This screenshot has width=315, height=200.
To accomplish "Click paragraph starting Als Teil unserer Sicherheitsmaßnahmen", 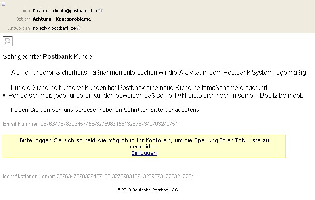I will (x=159, y=72).
